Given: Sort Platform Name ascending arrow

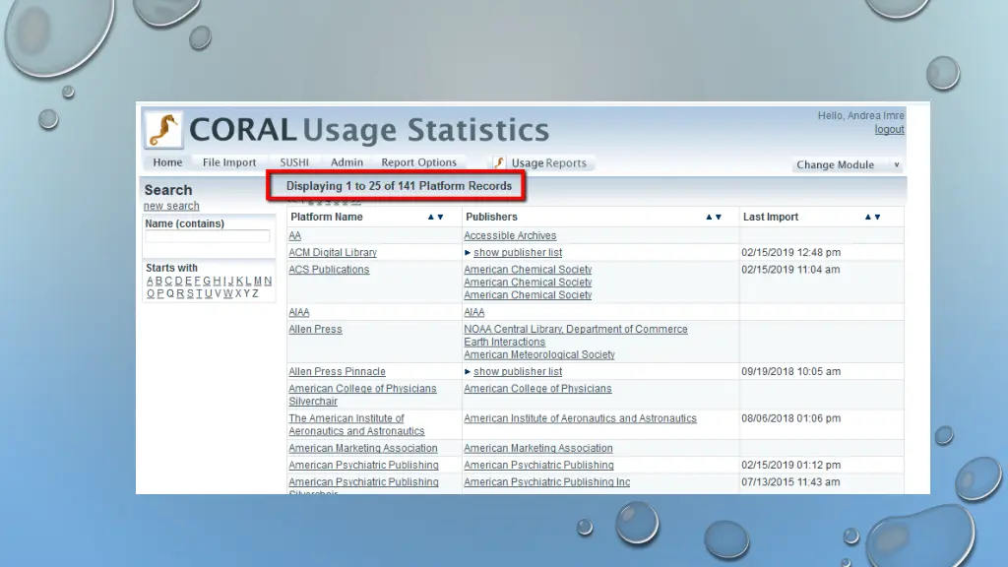Looking at the screenshot, I should coord(431,218).
